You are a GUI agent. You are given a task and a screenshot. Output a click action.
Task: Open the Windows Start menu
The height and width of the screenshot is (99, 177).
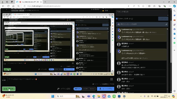tap(53, 96)
